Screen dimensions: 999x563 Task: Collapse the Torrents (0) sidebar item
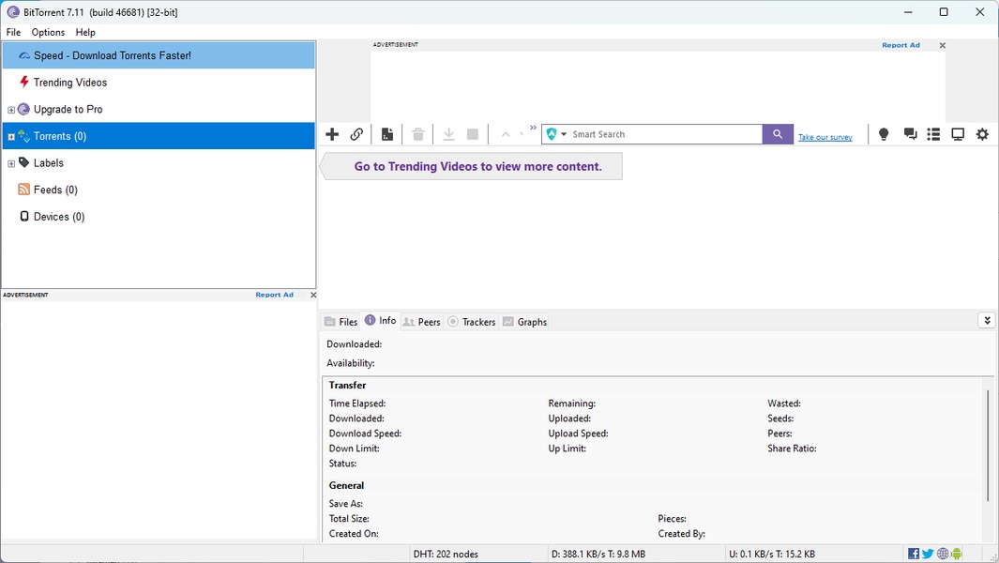(x=10, y=135)
